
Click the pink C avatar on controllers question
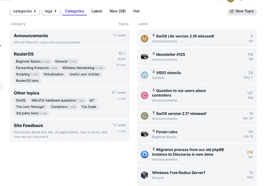click(x=145, y=96)
